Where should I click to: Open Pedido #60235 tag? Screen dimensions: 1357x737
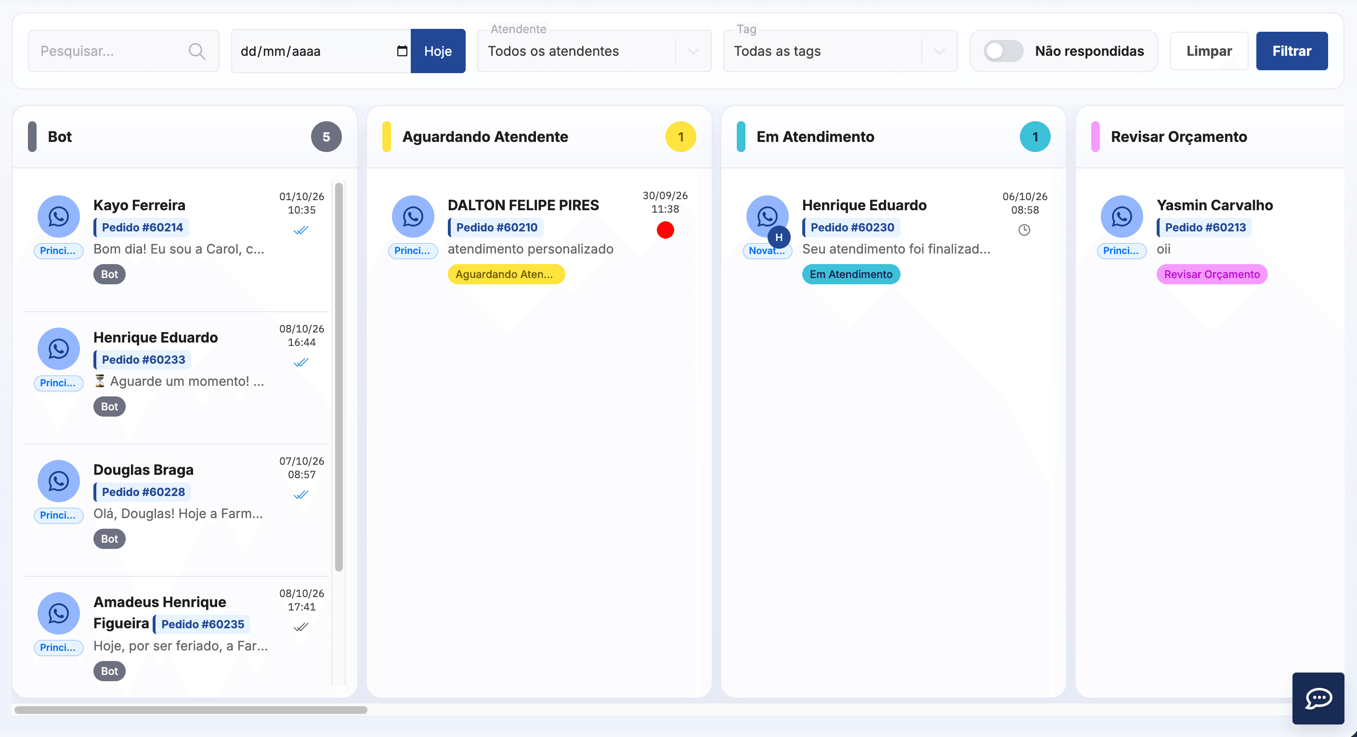[202, 624]
